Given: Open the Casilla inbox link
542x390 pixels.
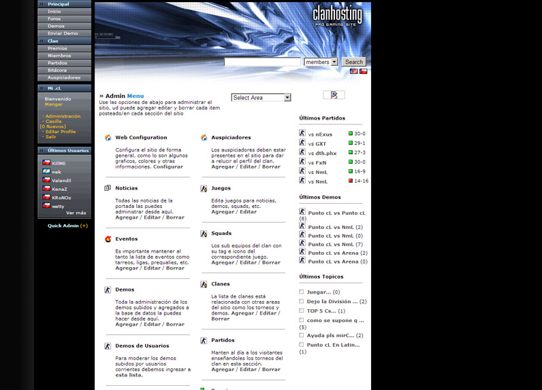Looking at the screenshot, I should 53,122.
